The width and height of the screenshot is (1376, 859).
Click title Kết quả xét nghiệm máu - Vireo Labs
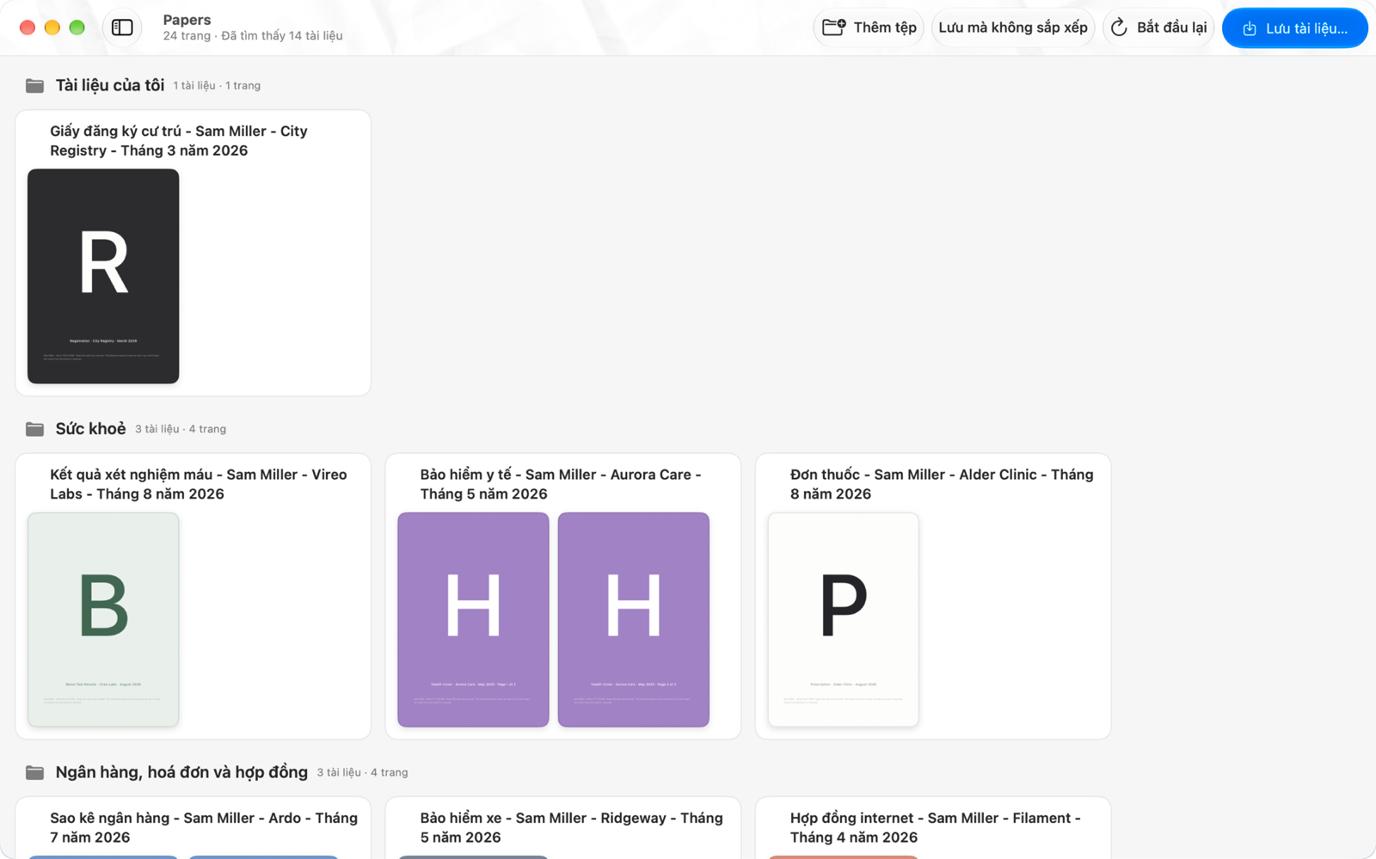[x=199, y=484]
